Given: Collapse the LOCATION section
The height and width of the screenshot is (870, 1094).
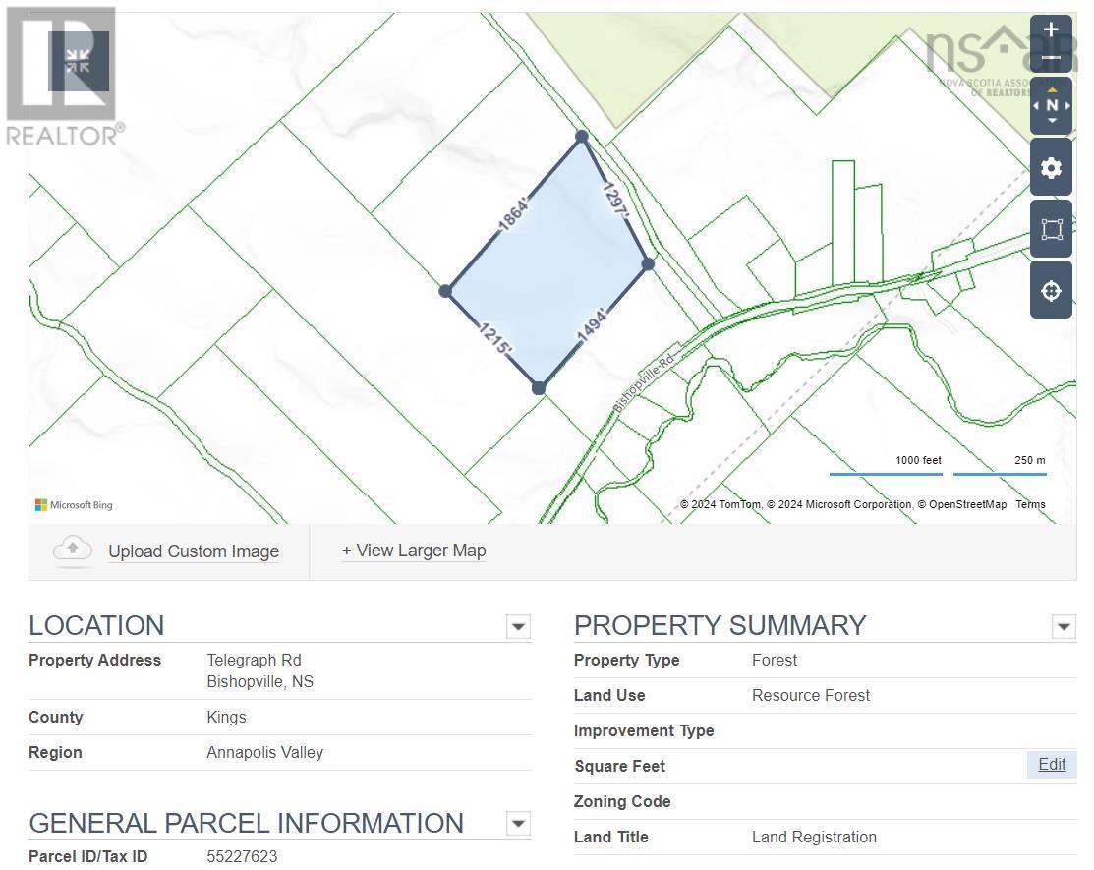Looking at the screenshot, I should [x=518, y=626].
